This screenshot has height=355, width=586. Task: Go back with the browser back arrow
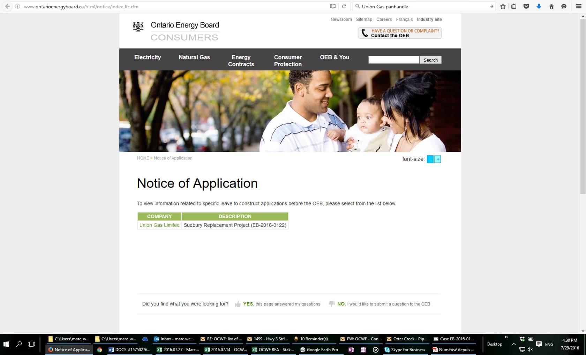tap(7, 6)
